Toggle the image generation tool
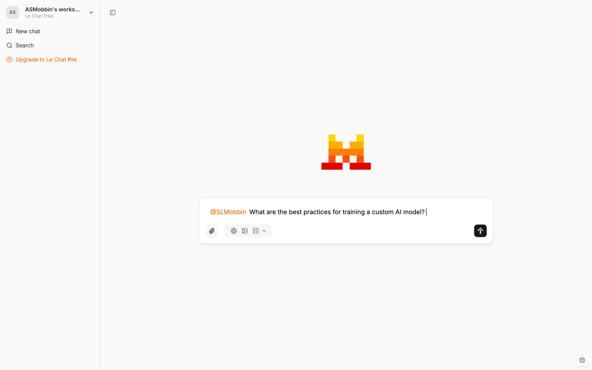Screen dimensions: 592x370 [245, 231]
